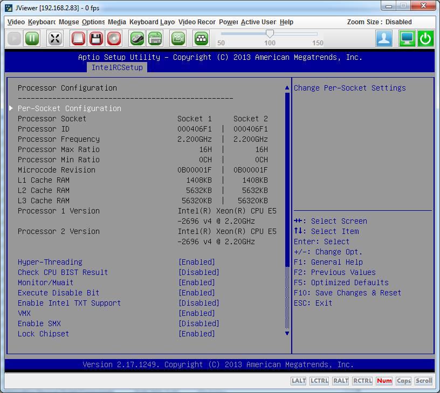Image resolution: width=440 pixels, height=393 pixels.
Task: Open the Keyboard Layout menu
Action: [x=152, y=22]
